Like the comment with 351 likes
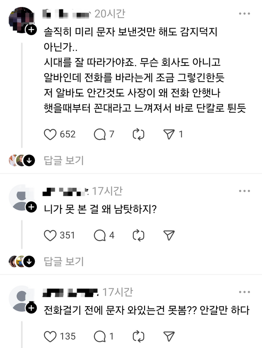This screenshot has width=262, height=348. 50,235
